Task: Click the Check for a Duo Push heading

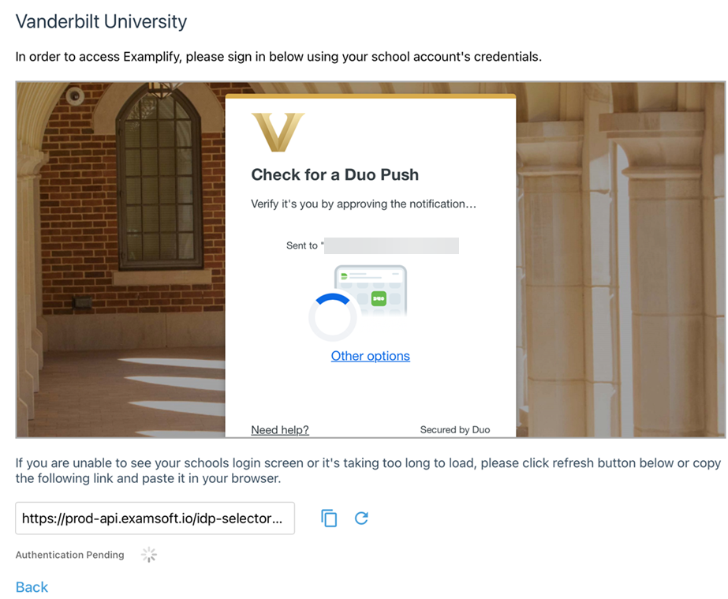Action: [x=334, y=174]
